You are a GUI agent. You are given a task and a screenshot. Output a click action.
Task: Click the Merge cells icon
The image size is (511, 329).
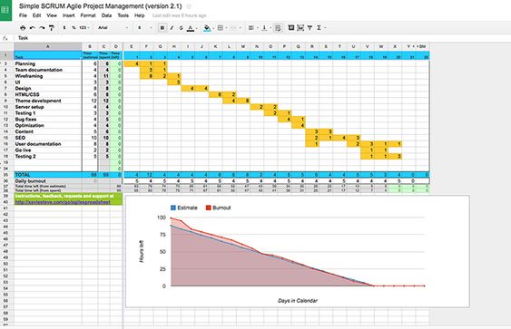click(233, 28)
